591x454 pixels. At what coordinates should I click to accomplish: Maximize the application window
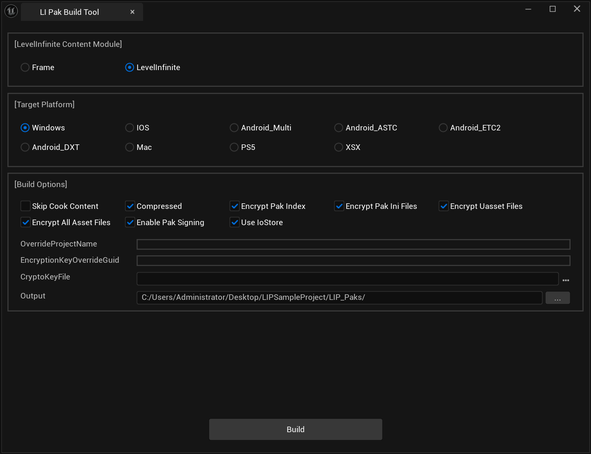pyautogui.click(x=552, y=9)
